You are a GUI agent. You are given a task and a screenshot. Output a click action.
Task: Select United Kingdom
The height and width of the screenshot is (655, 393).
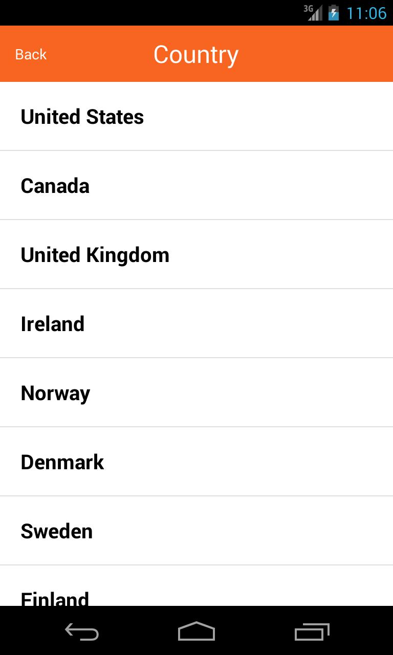tap(95, 255)
